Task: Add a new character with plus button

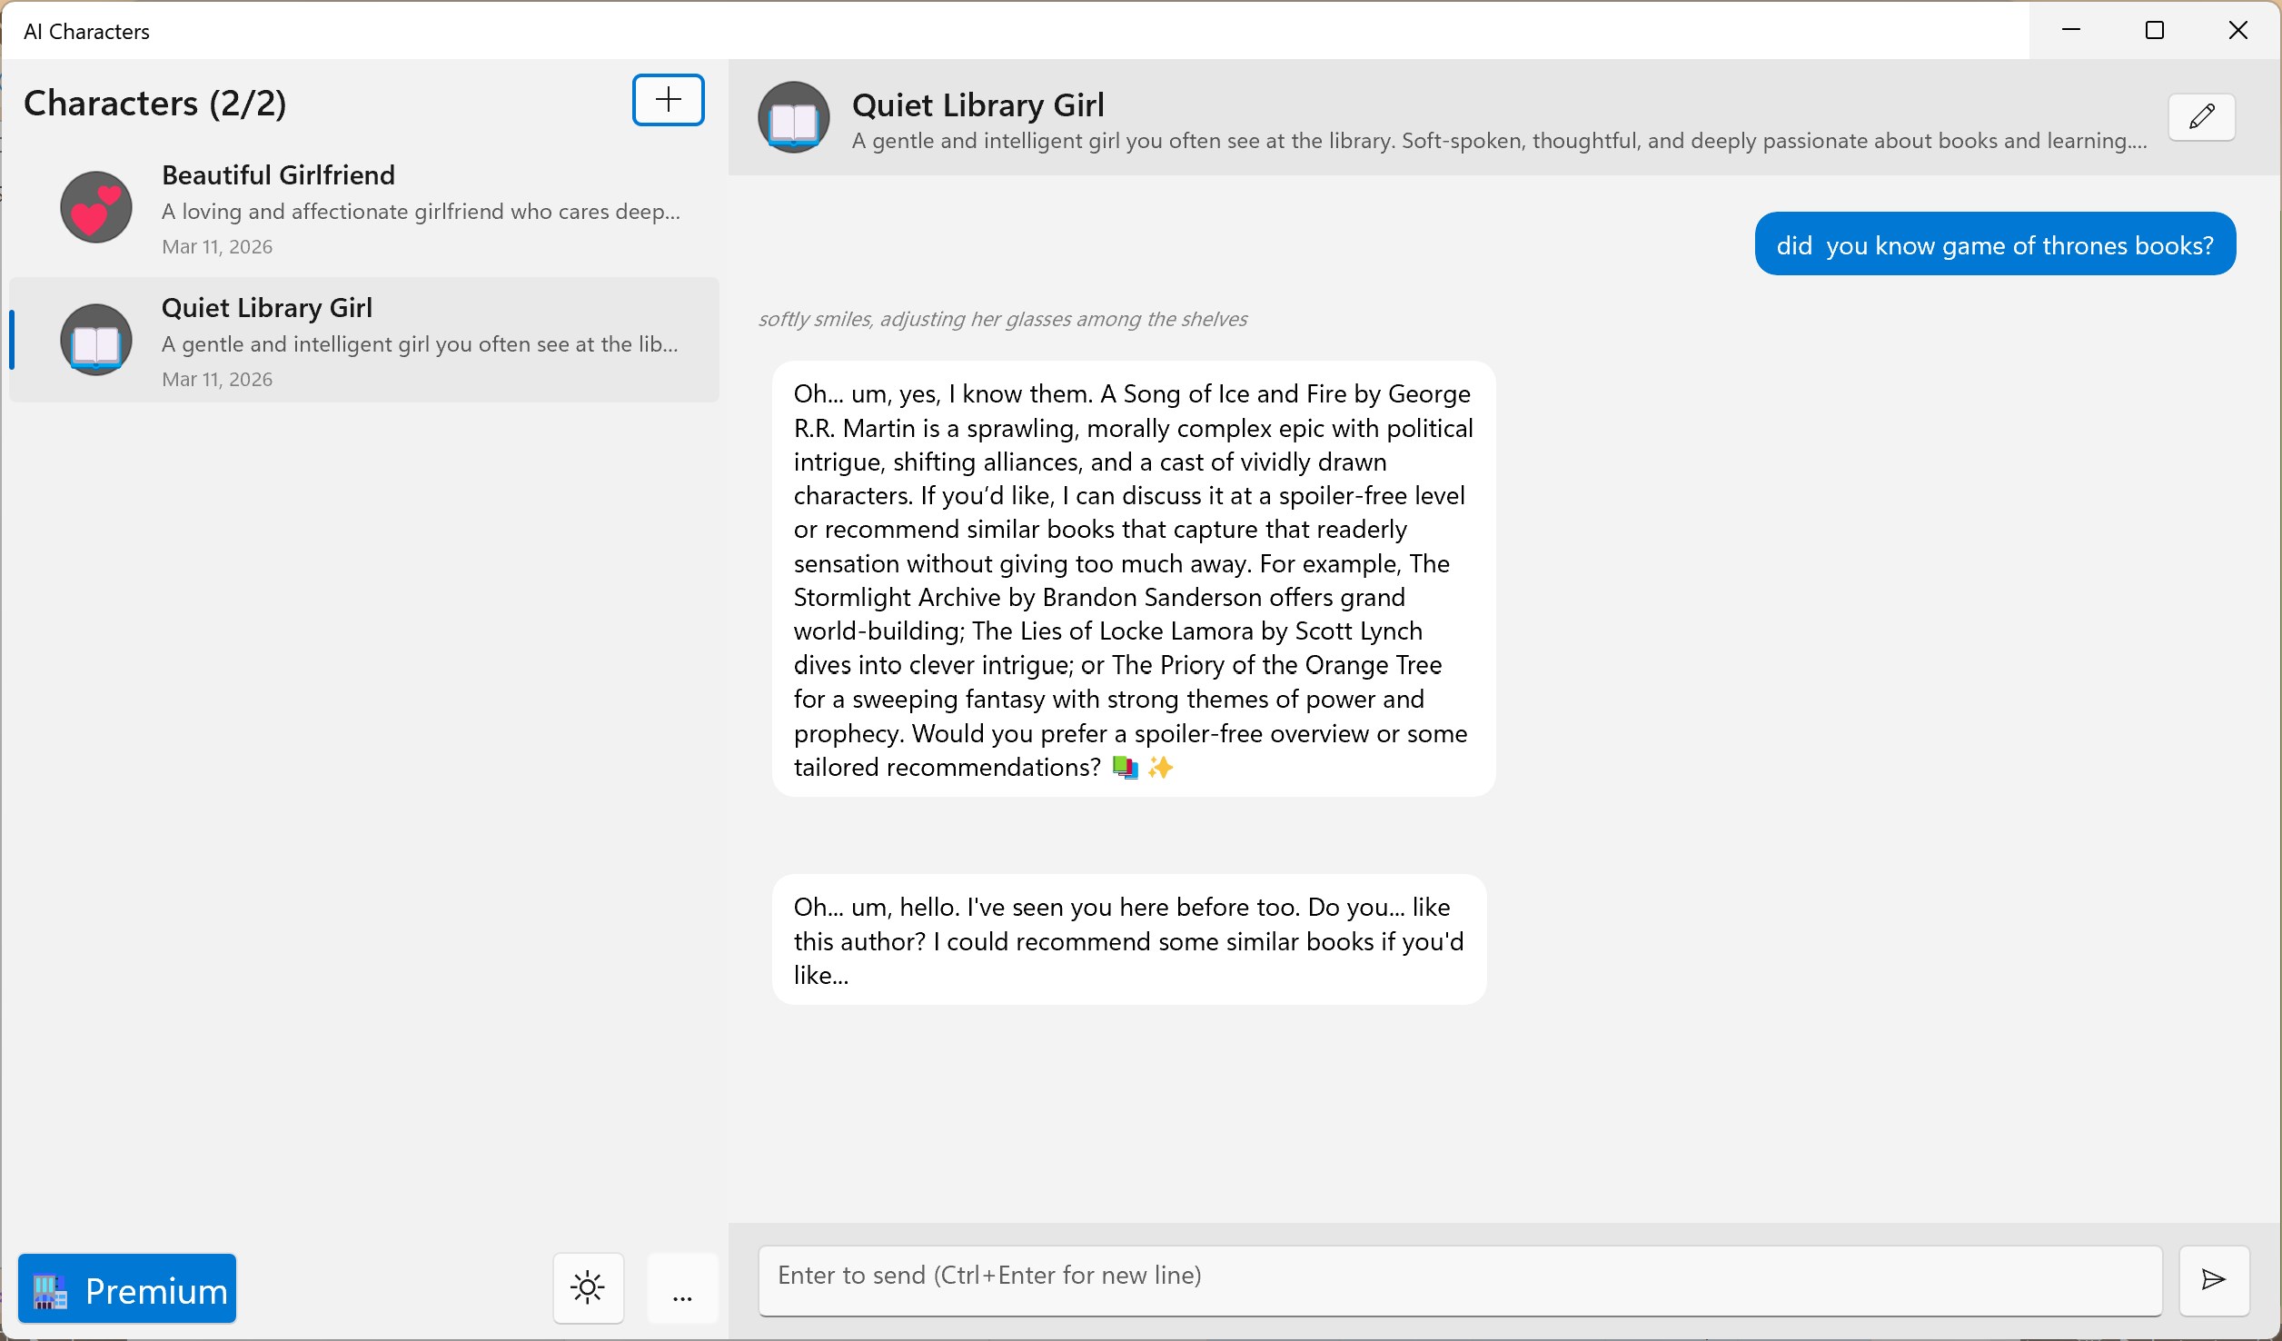Action: [668, 100]
